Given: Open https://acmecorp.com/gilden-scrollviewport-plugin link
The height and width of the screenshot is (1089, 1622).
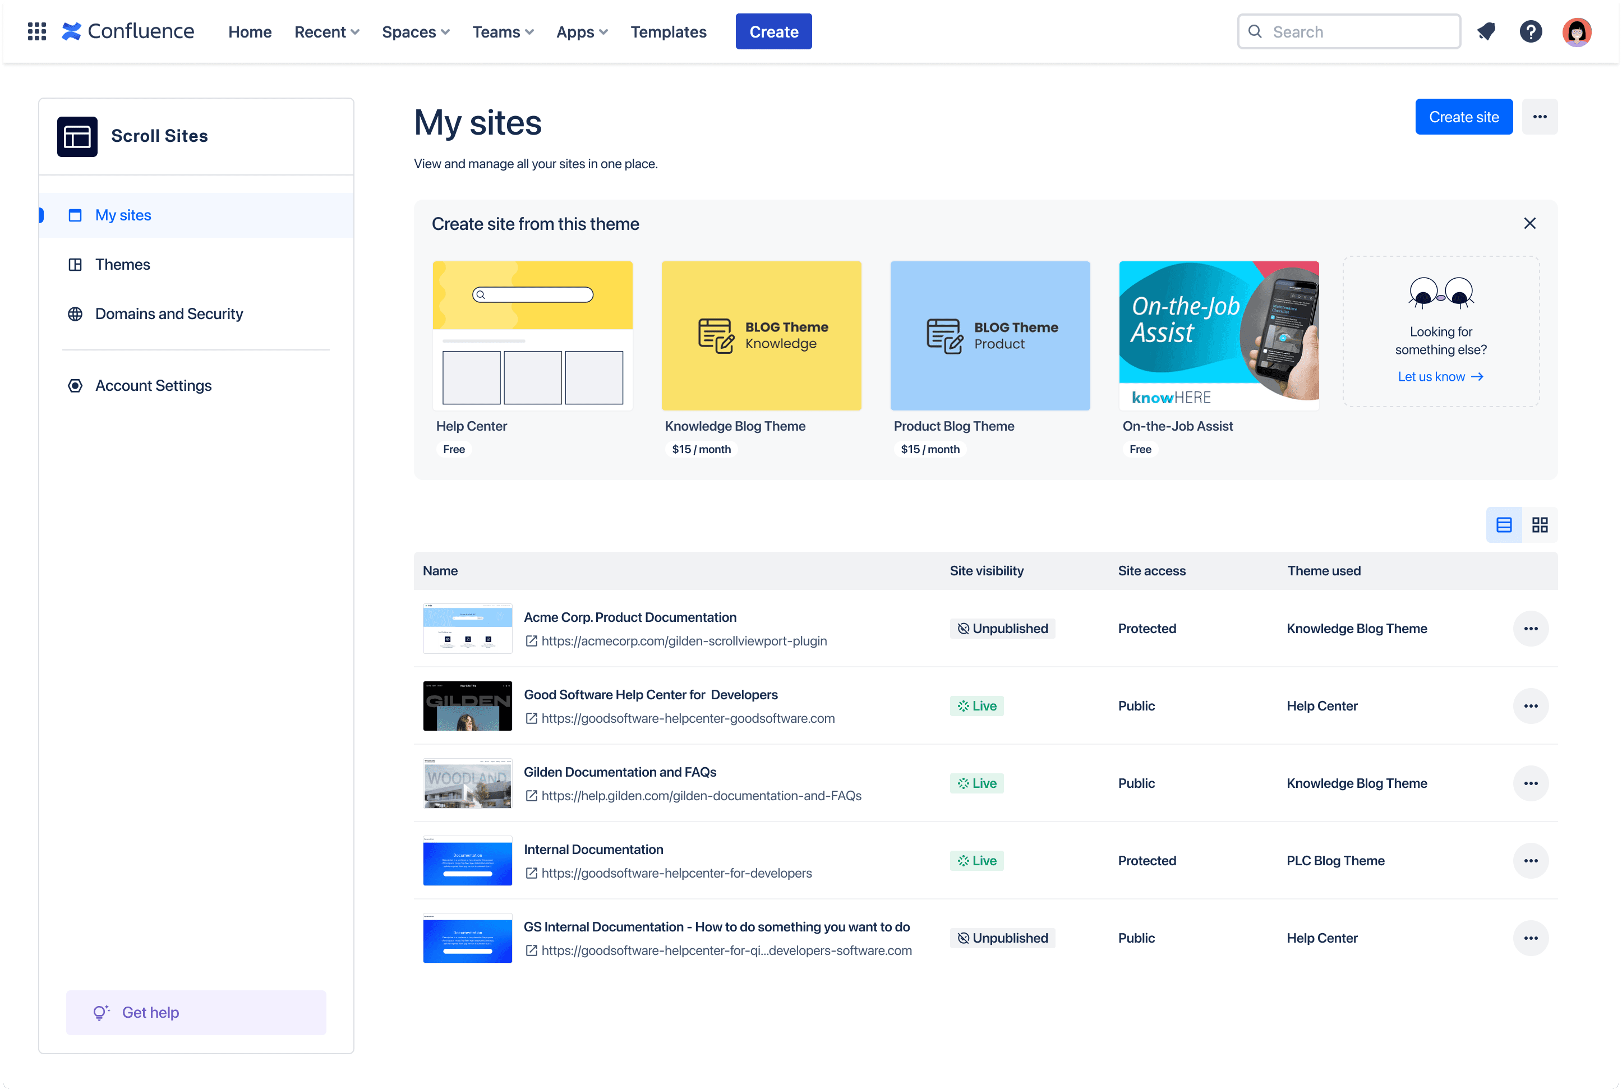Looking at the screenshot, I should tap(684, 641).
